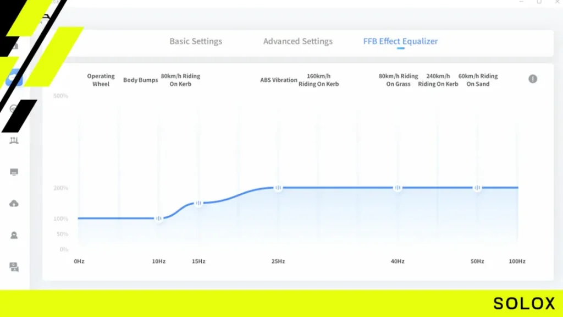Click the 200% axis value

coord(60,188)
